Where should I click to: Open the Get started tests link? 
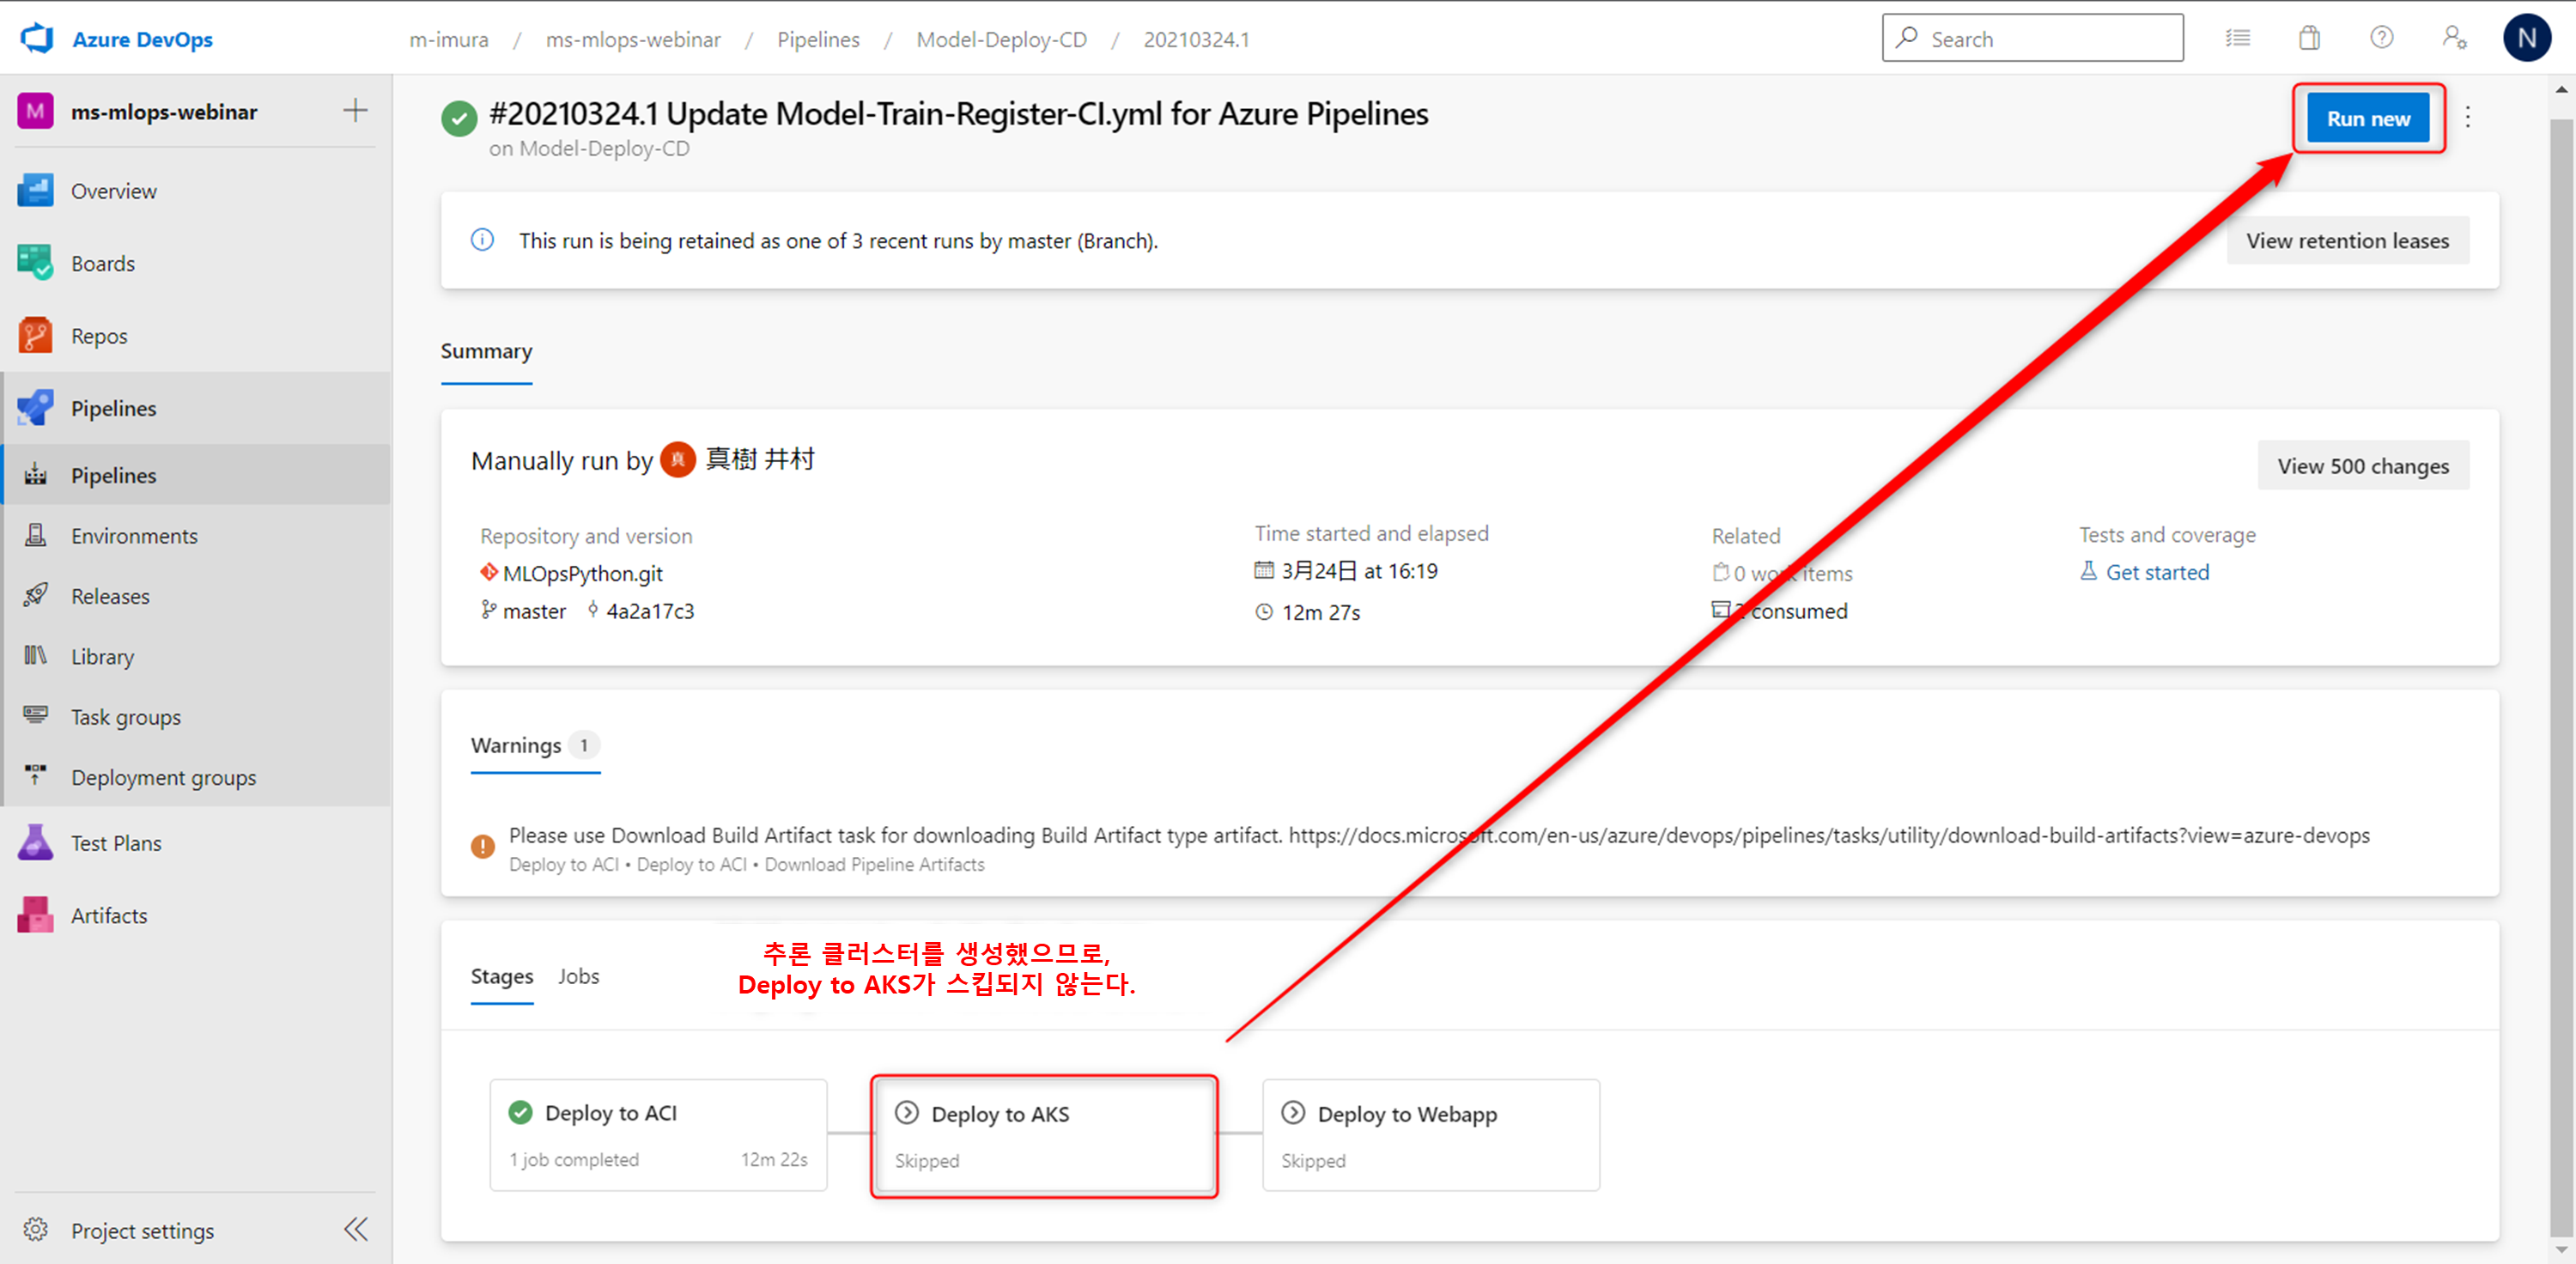[2156, 572]
